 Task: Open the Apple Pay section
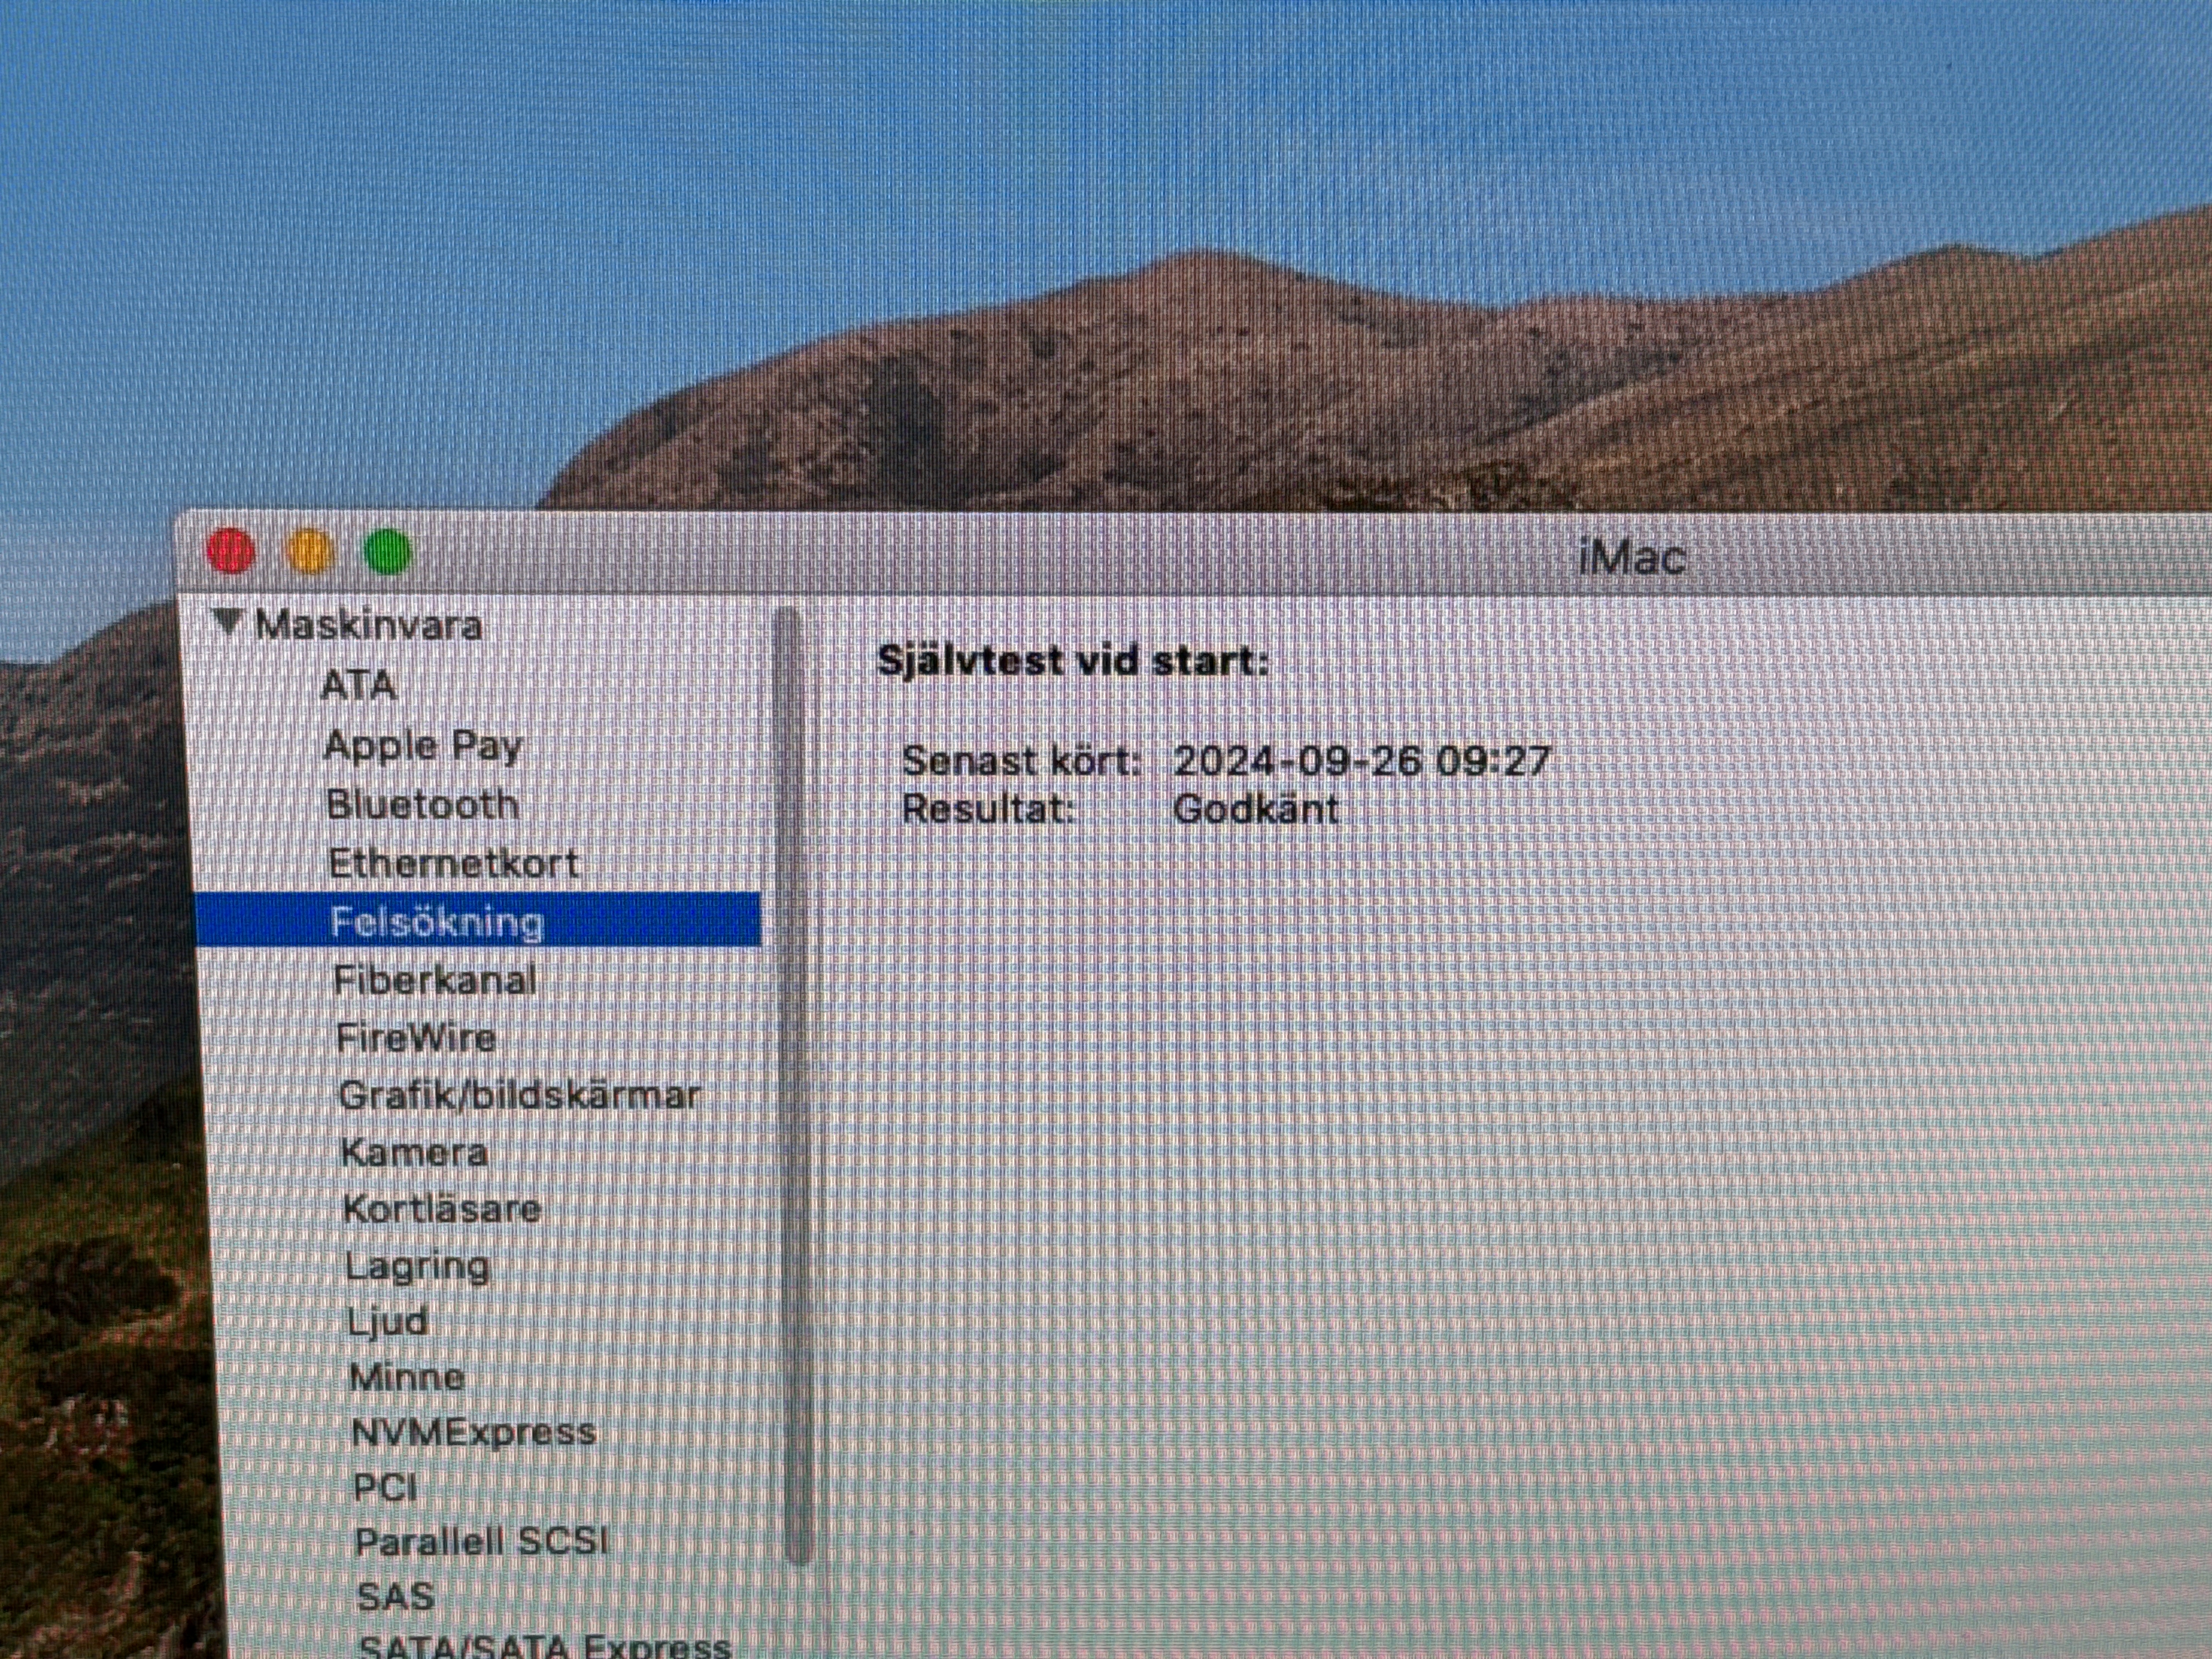tap(423, 745)
